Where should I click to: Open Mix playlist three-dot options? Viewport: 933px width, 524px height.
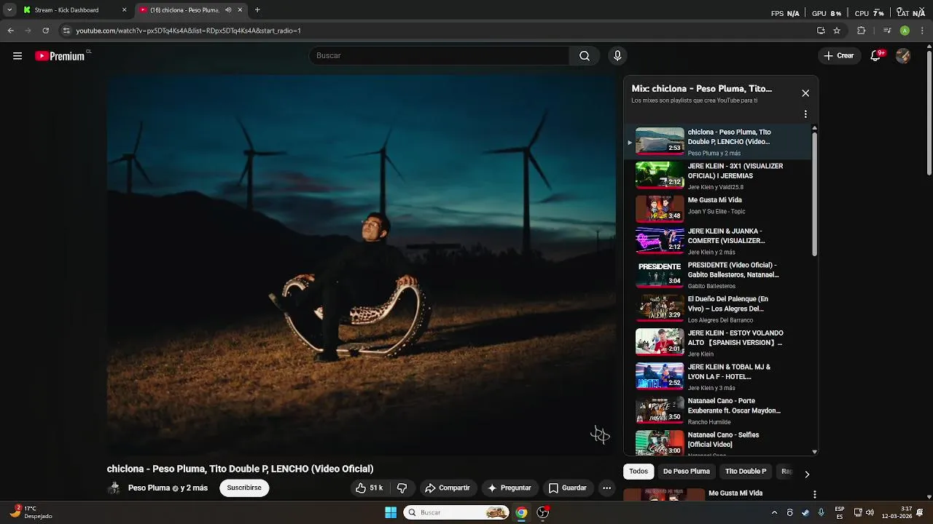805,114
